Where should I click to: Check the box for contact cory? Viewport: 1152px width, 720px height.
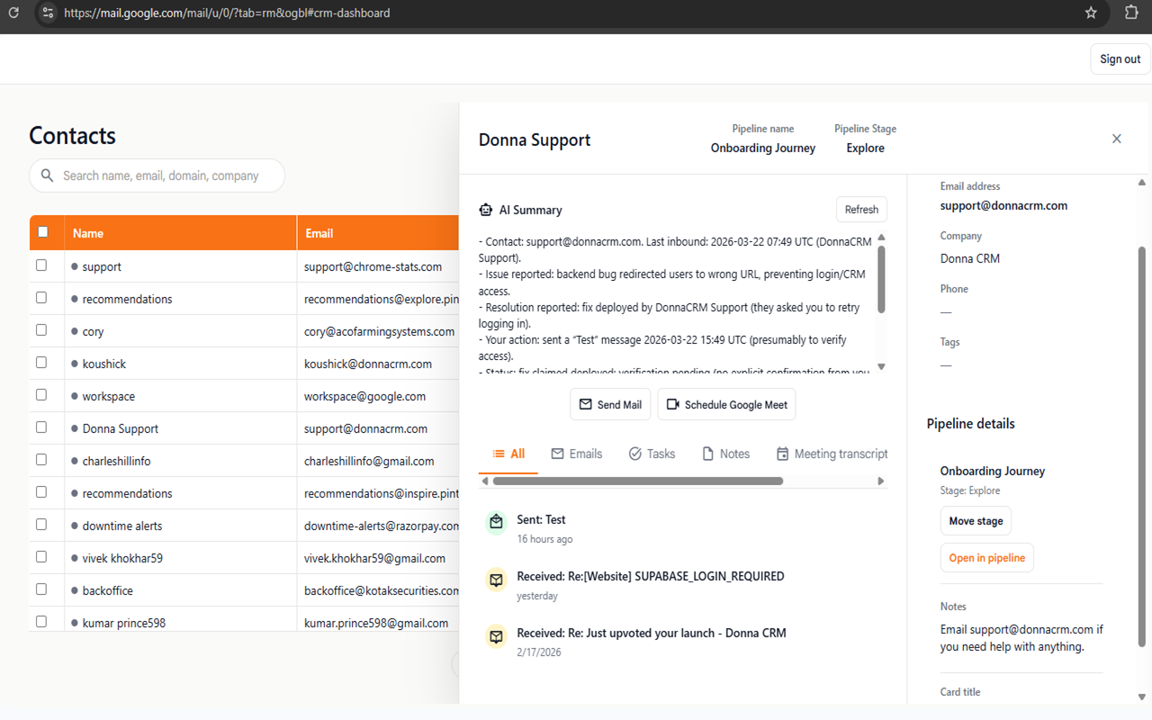coord(41,330)
